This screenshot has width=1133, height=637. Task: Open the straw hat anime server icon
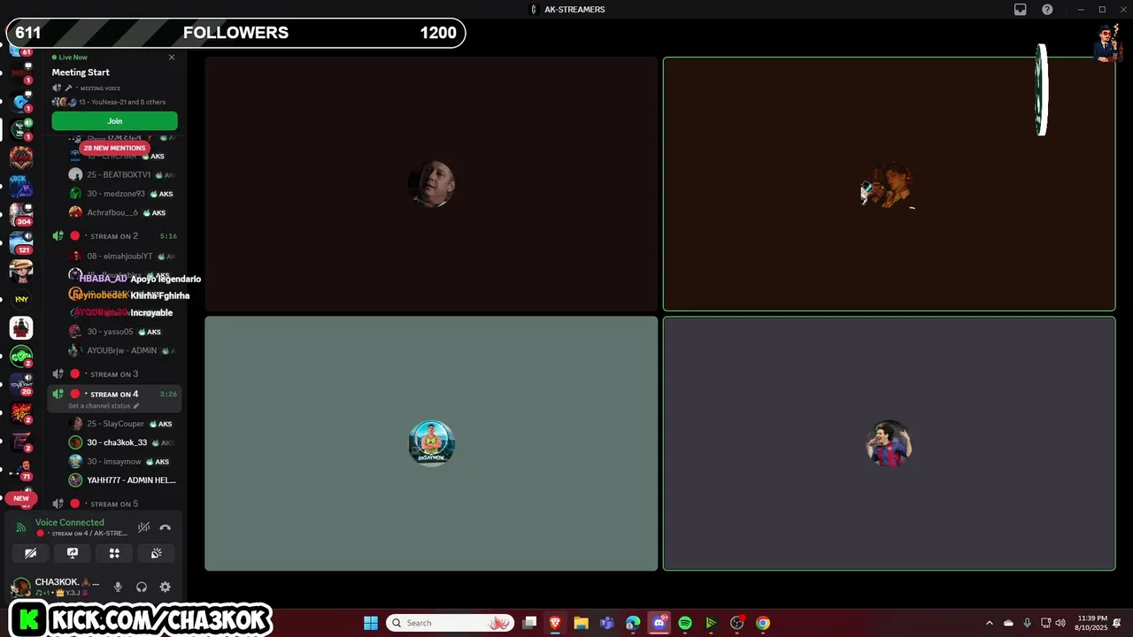(21, 271)
